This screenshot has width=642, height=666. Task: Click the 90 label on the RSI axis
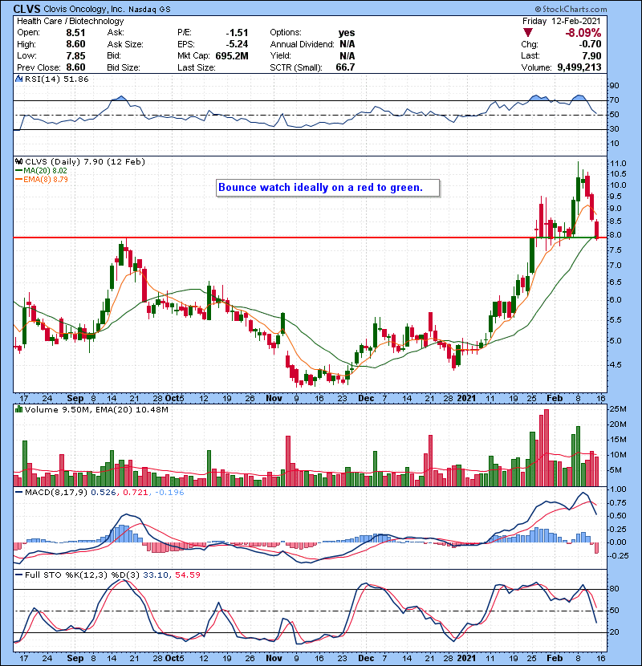click(x=615, y=86)
